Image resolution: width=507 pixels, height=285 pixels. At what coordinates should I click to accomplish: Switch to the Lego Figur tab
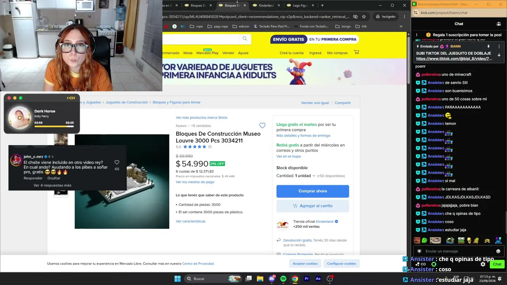tap(300, 6)
